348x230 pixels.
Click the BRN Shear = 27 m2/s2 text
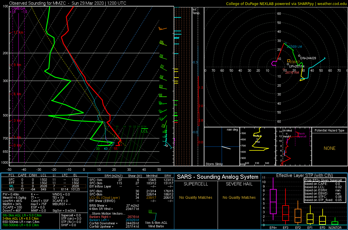114,206
